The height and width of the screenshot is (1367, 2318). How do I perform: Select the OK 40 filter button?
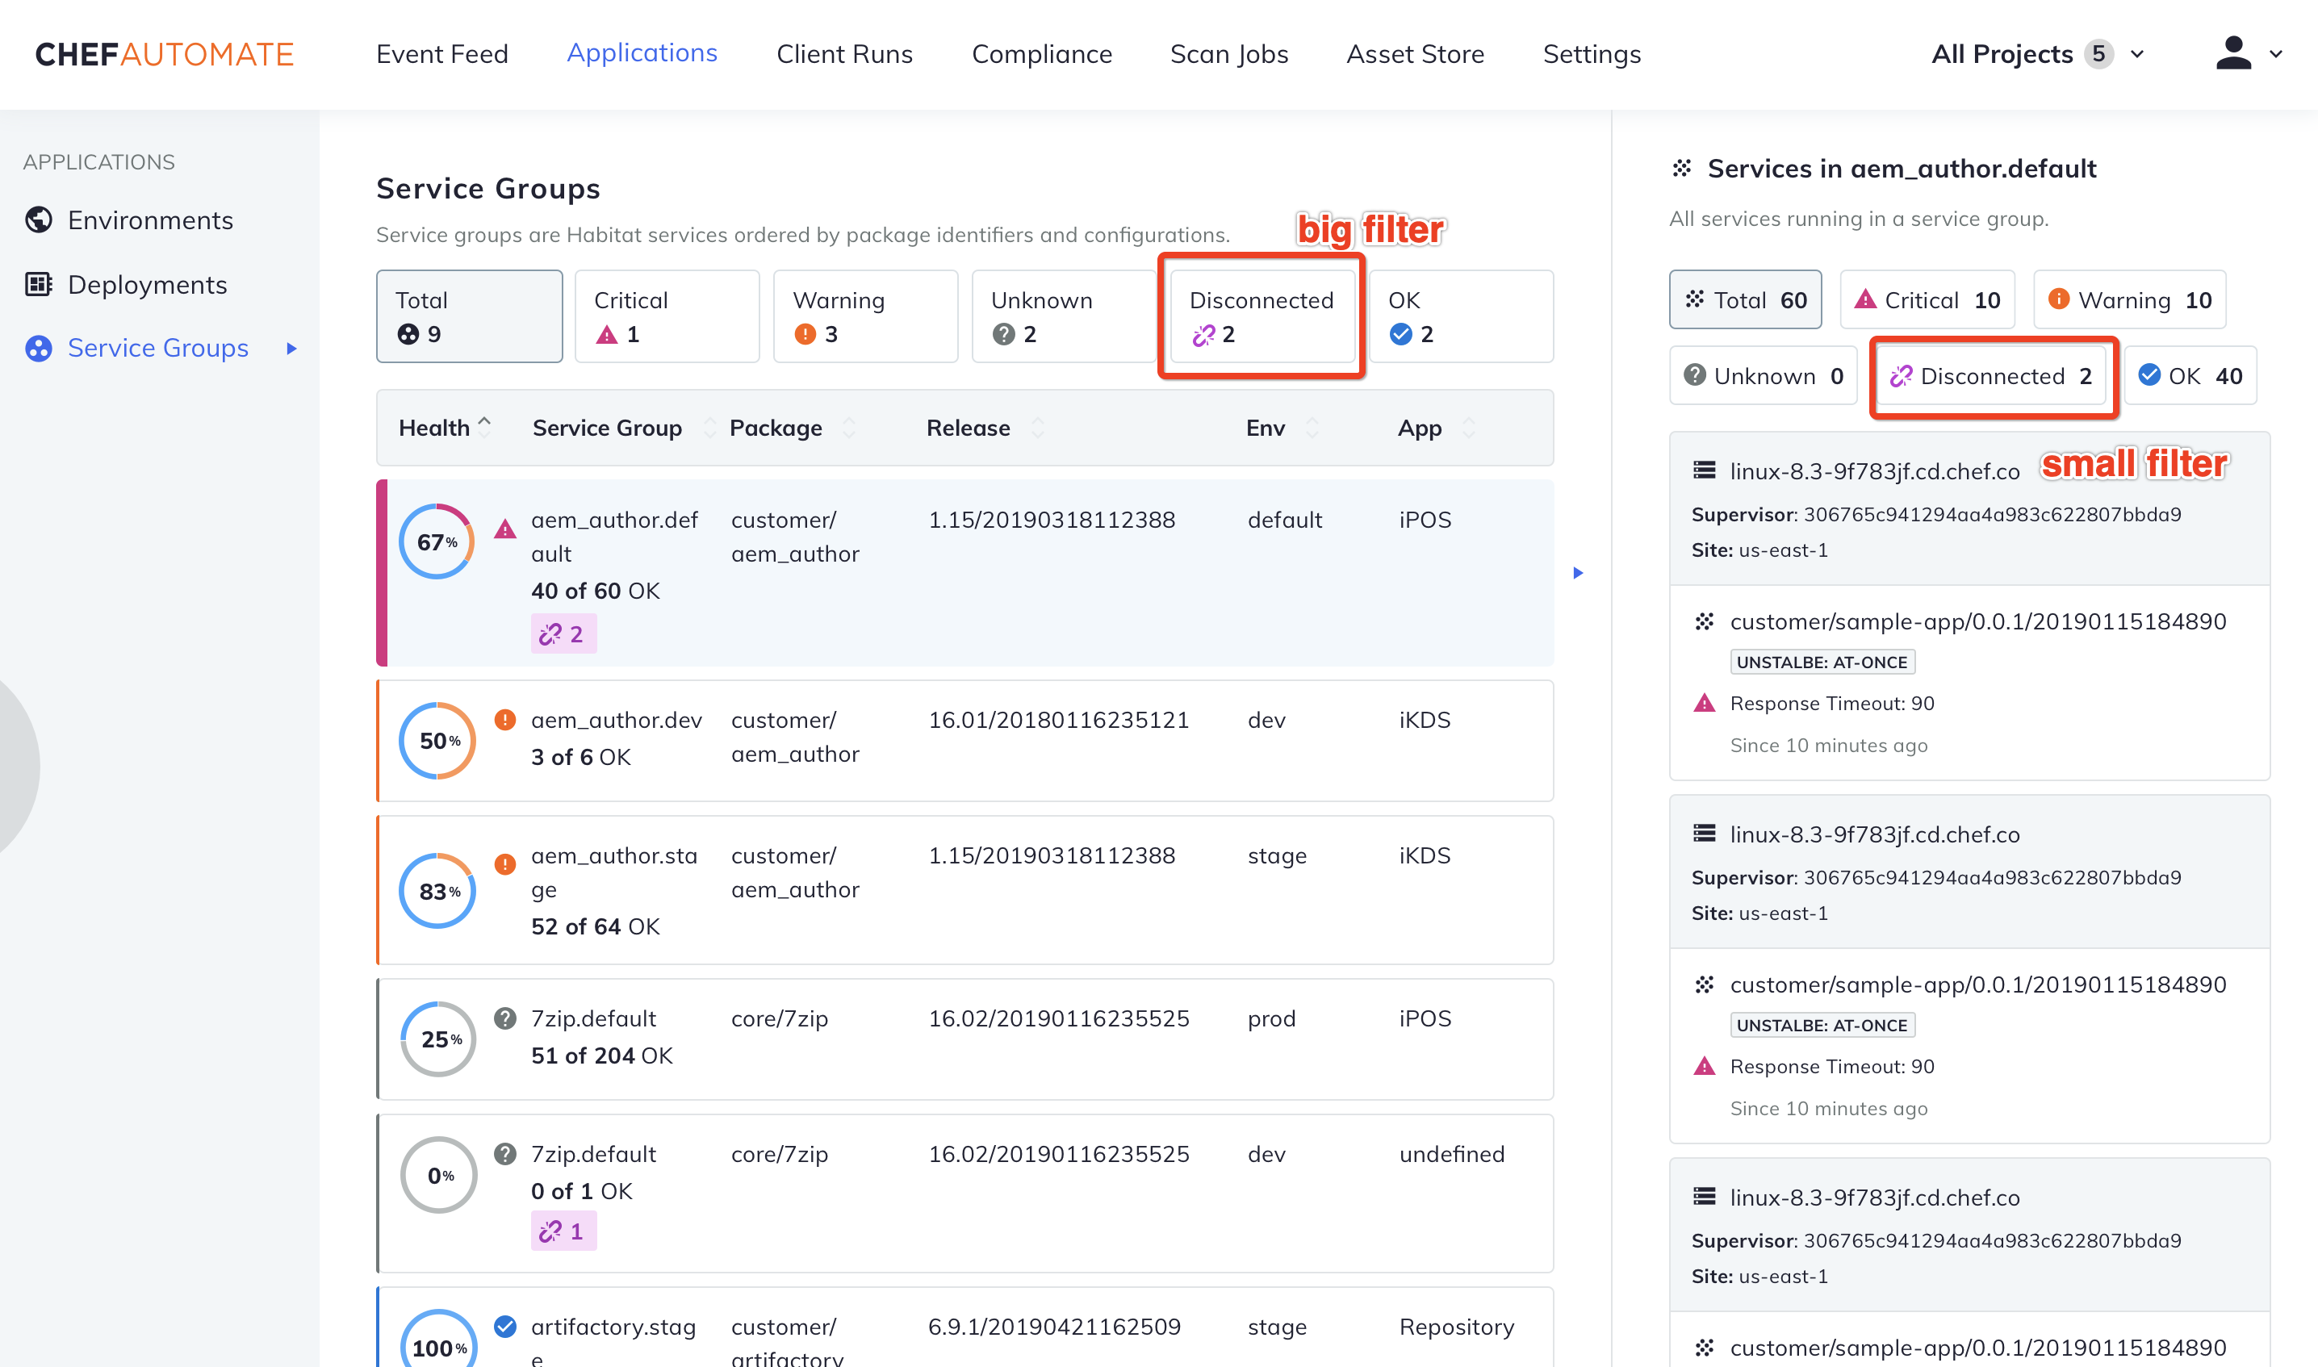(x=2190, y=375)
